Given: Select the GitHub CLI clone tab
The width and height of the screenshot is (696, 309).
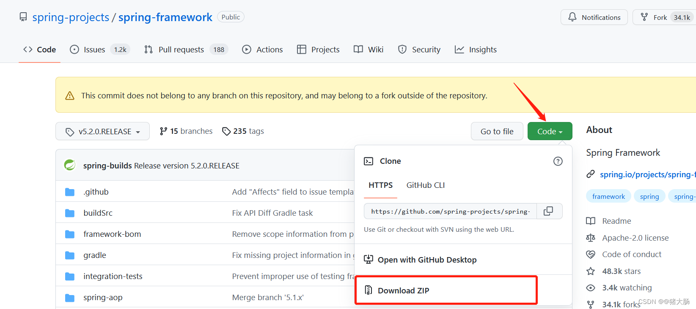Looking at the screenshot, I should click(426, 185).
